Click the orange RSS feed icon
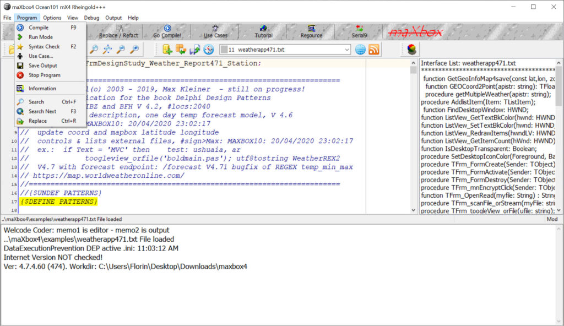Screen dimensions: 564x326 tap(374, 50)
